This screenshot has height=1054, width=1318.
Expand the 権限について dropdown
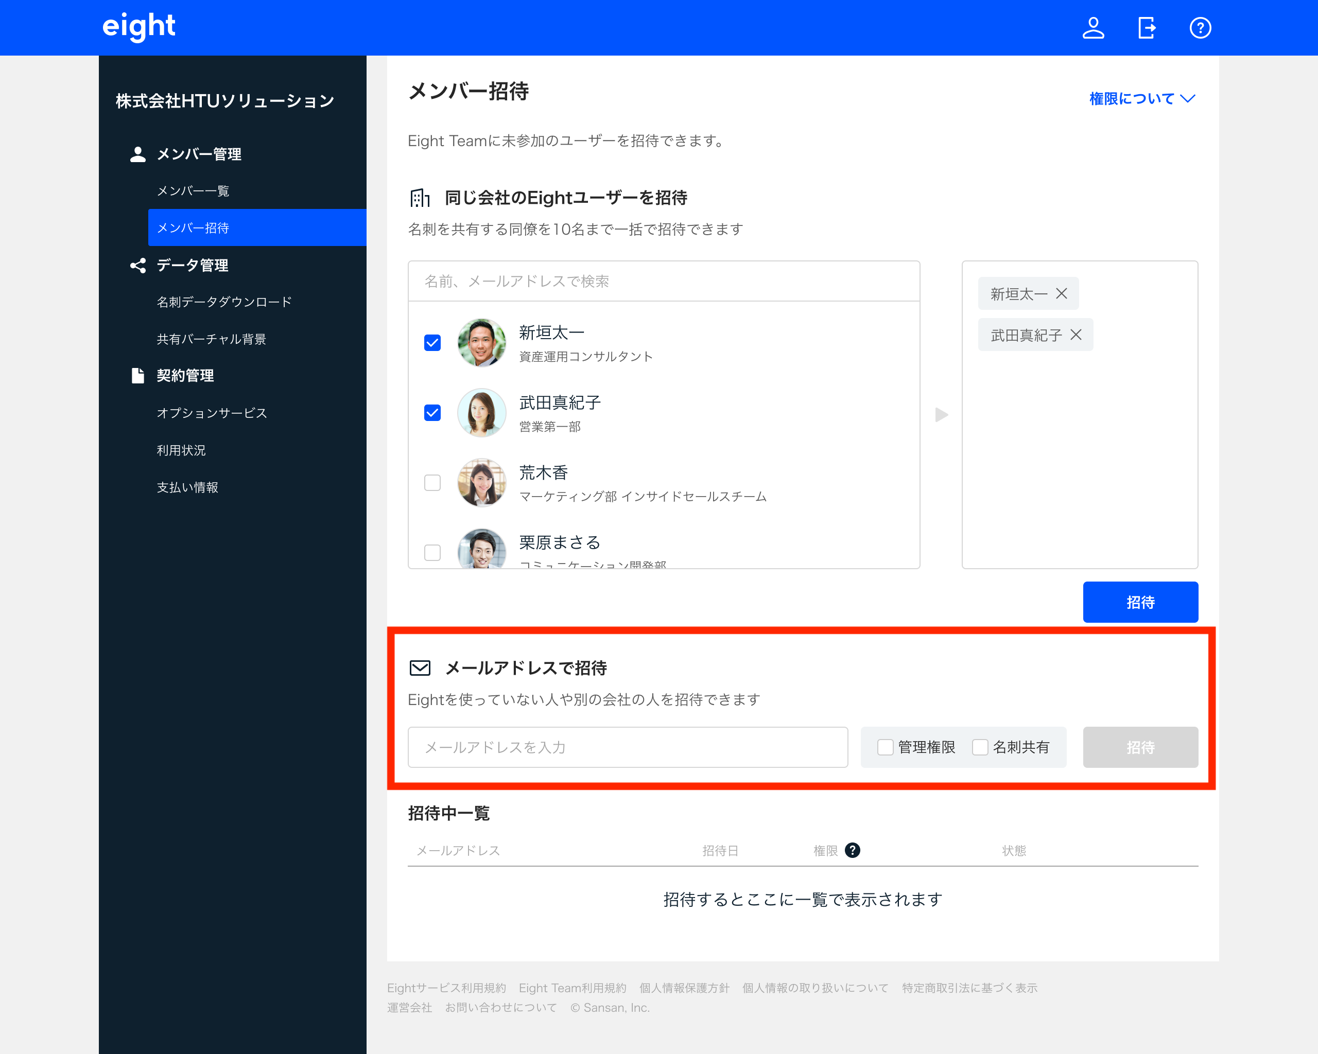click(1142, 98)
